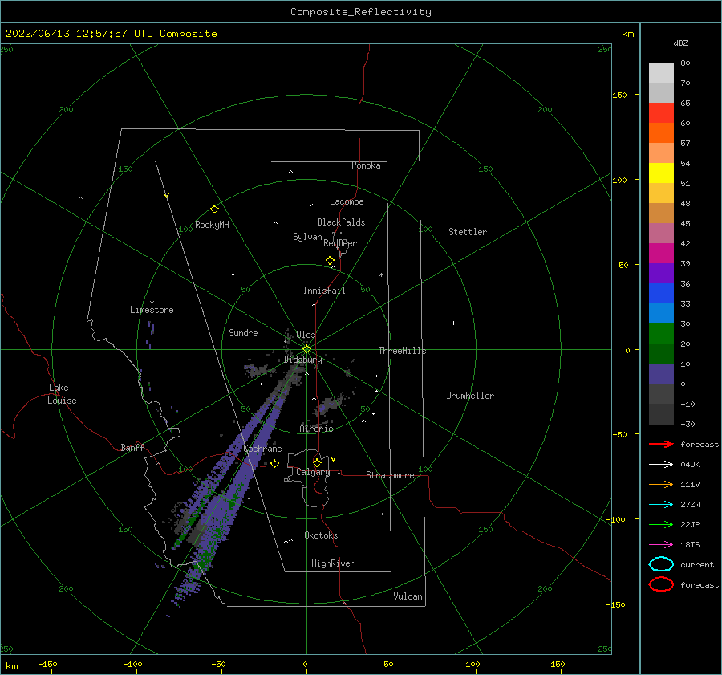Click the Innisfail town label
Image resolution: width=722 pixels, height=675 pixels.
(324, 291)
